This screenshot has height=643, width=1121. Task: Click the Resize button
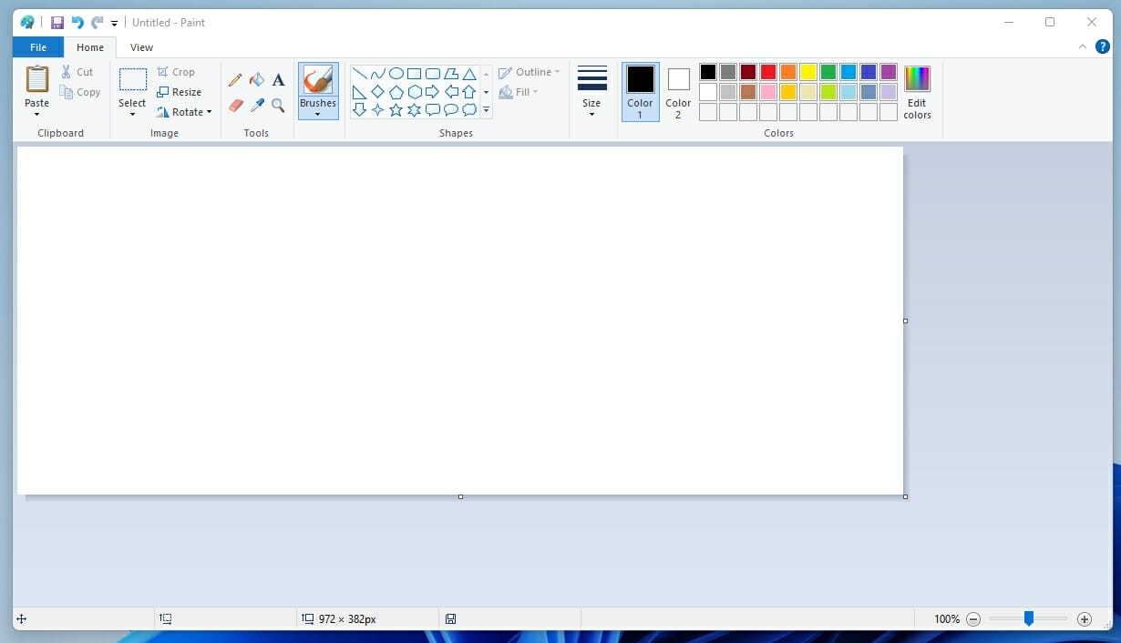[x=179, y=92]
